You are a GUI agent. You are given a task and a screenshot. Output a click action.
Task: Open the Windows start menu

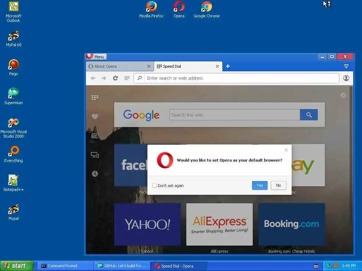click(17, 266)
